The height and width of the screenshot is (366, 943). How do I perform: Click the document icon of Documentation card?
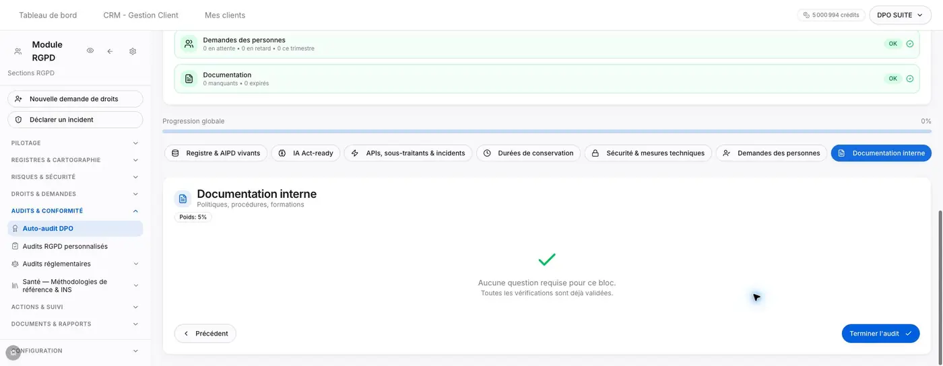[x=189, y=79]
